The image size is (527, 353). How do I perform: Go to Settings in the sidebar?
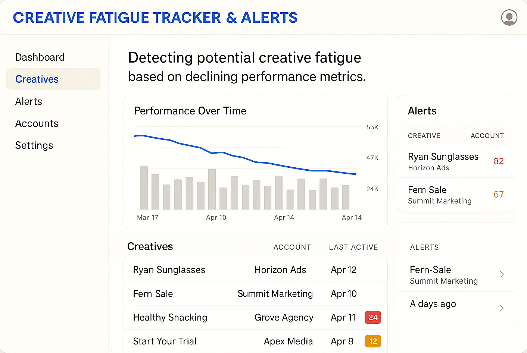pos(34,145)
